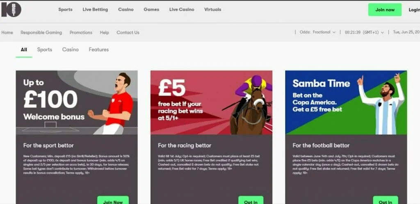Image resolution: width=420 pixels, height=204 pixels.
Task: Go to Promotions page link
Action: click(81, 33)
